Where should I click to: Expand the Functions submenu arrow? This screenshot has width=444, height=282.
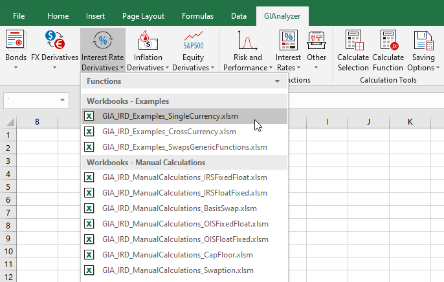click(x=277, y=81)
